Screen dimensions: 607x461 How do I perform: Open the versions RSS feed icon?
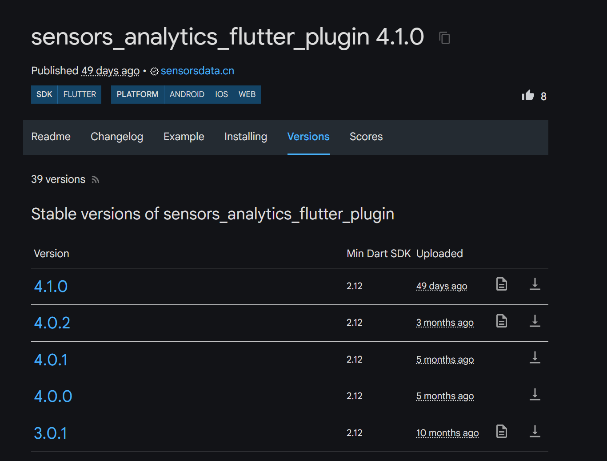95,180
